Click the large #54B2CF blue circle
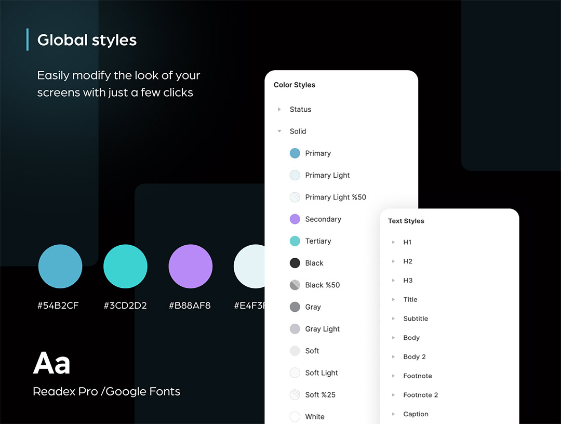The height and width of the screenshot is (424, 561). point(60,267)
